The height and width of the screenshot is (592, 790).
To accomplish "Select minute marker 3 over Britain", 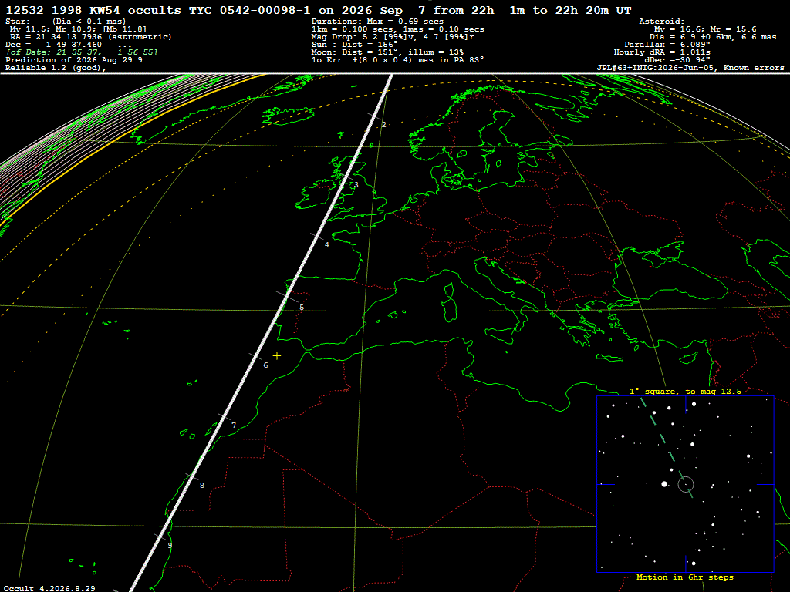I will tap(356, 185).
